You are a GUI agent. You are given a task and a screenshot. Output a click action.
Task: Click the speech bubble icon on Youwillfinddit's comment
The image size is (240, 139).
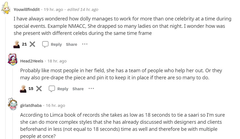(x=45, y=44)
